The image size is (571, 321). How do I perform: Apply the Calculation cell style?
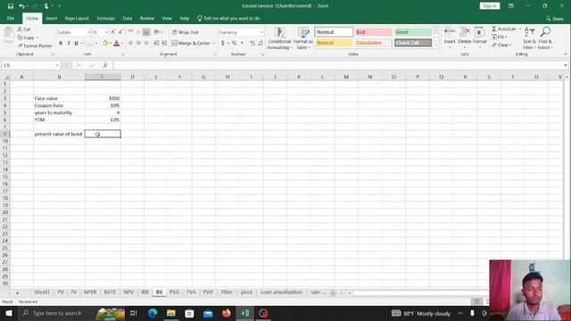pyautogui.click(x=373, y=43)
